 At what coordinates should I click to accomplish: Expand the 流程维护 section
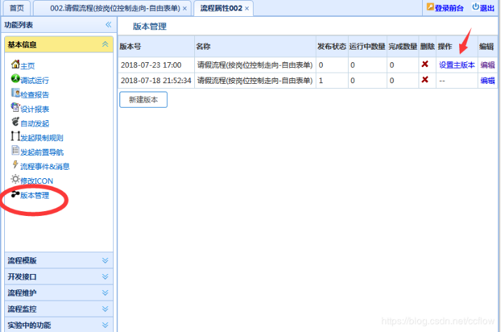tap(105, 293)
